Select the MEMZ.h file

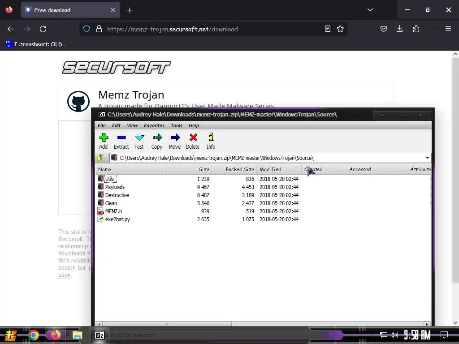[x=113, y=211]
